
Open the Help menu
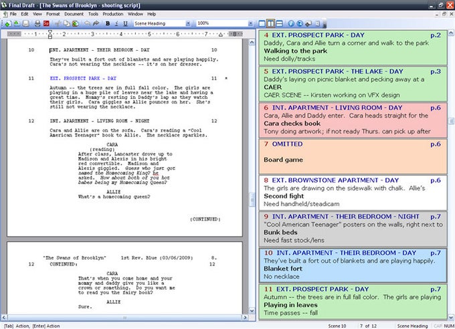pyautogui.click(x=152, y=14)
